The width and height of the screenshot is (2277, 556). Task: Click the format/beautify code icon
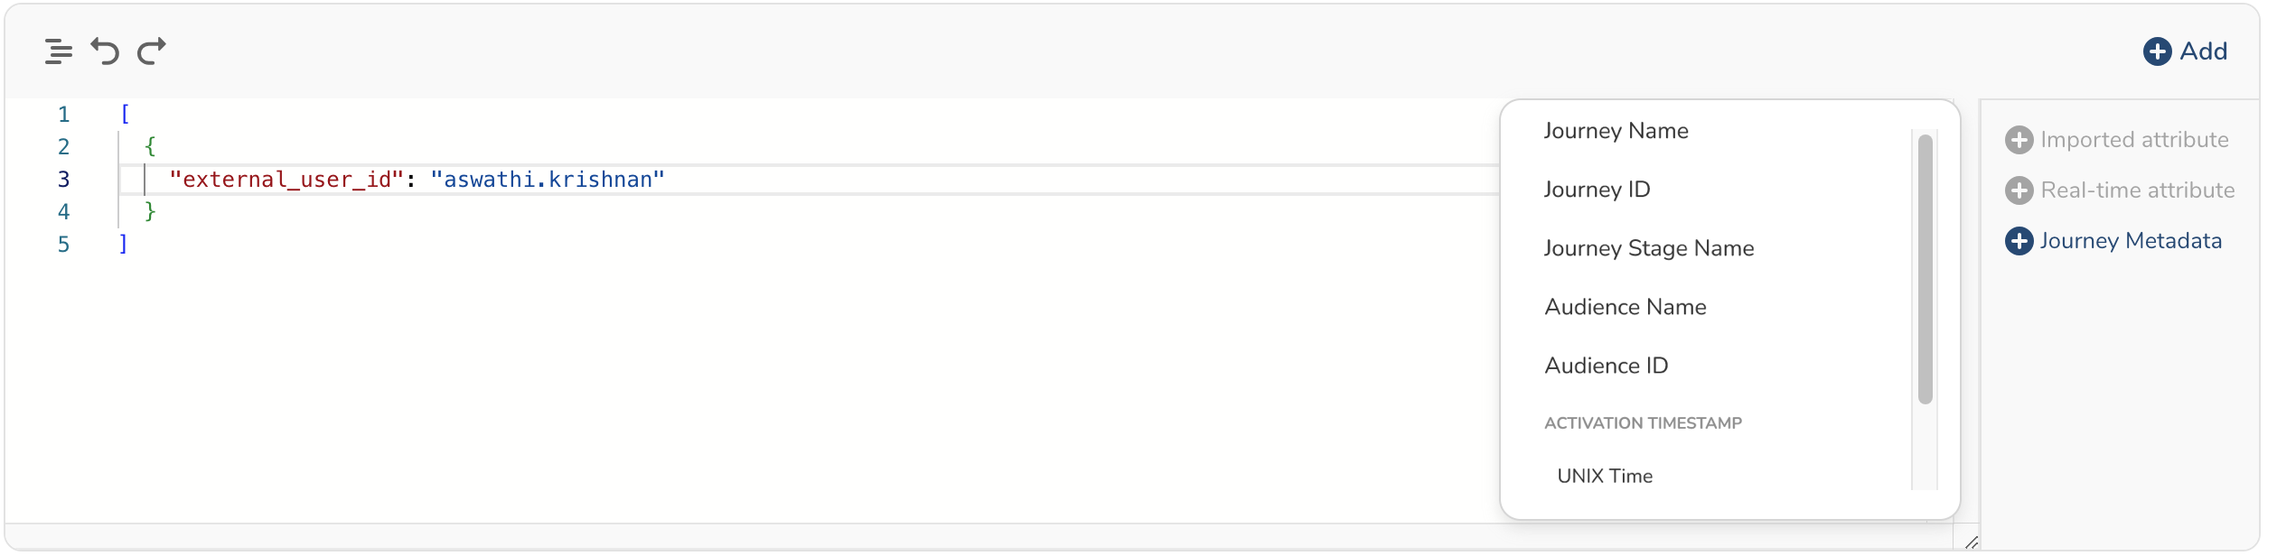[x=59, y=51]
